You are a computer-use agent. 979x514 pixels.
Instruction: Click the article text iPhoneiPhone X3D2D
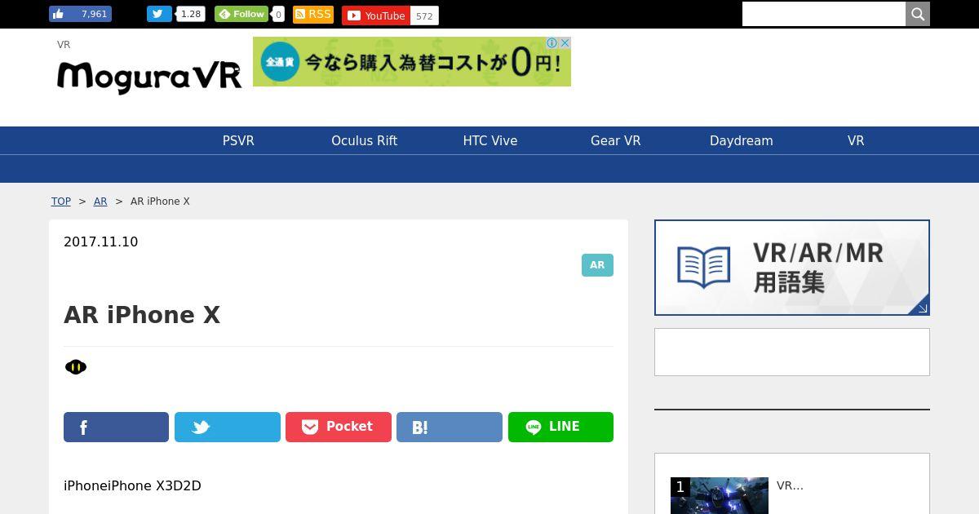[x=132, y=485]
